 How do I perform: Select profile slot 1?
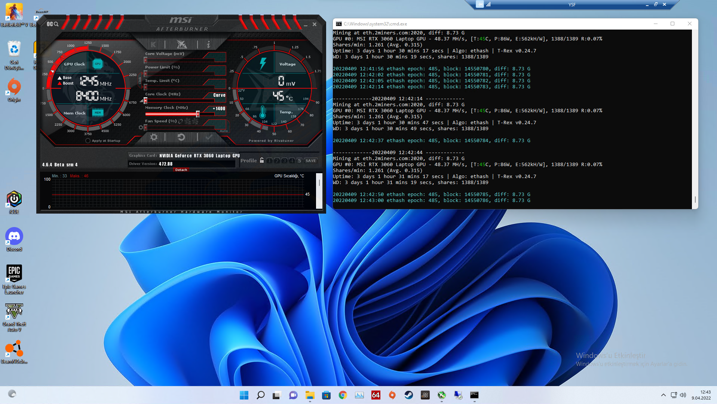pos(269,161)
